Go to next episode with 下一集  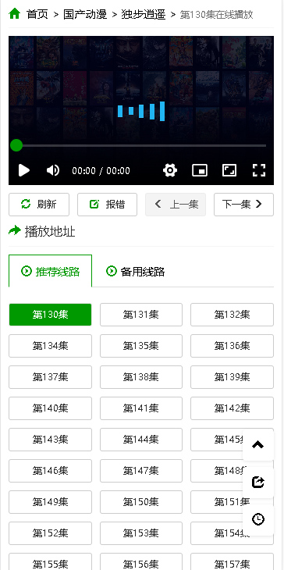click(x=243, y=205)
